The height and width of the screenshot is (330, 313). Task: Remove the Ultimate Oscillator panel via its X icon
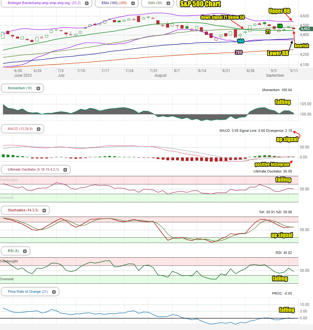(x=65, y=170)
